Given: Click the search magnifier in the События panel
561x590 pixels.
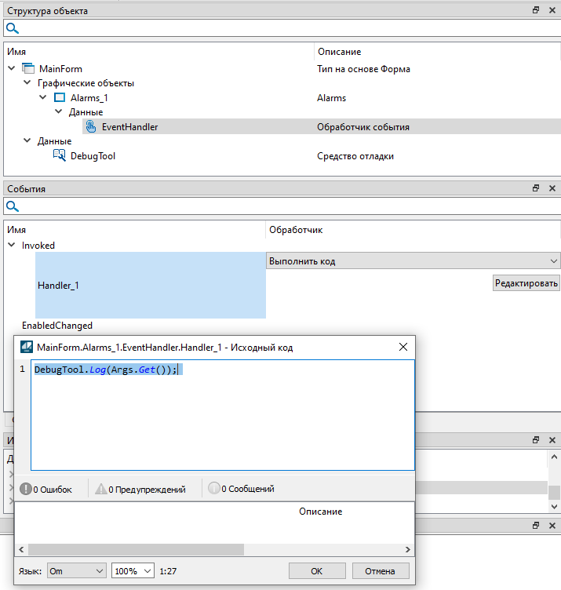Looking at the screenshot, I should pyautogui.click(x=12, y=206).
